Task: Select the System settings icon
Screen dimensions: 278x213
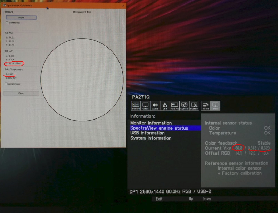Action: [185, 106]
